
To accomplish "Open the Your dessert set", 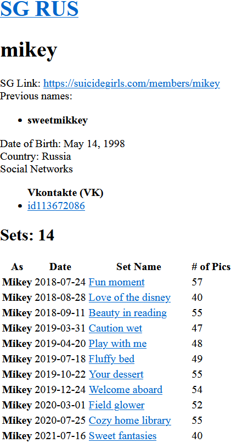I will 116,374.
